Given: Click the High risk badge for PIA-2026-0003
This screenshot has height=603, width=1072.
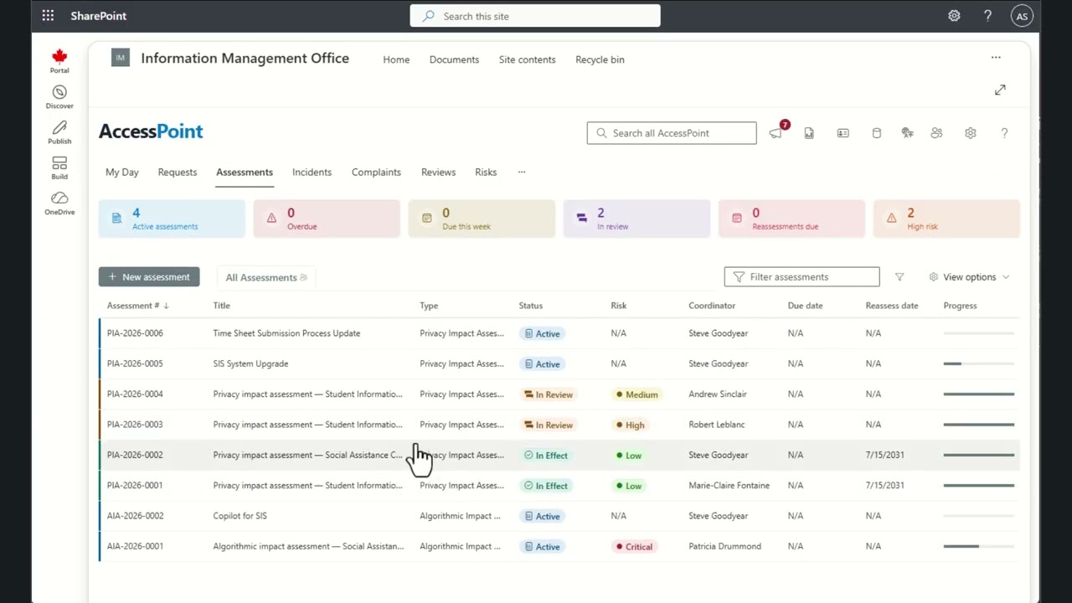Looking at the screenshot, I should tap(631, 425).
